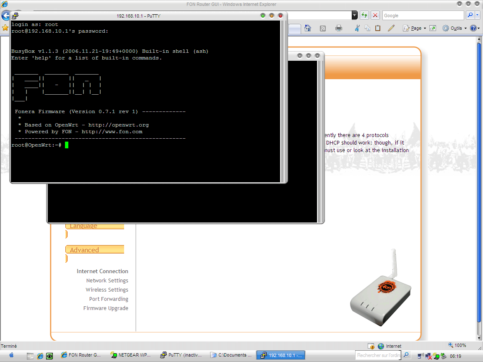Click the popup blocker status bar icon

(x=371, y=346)
